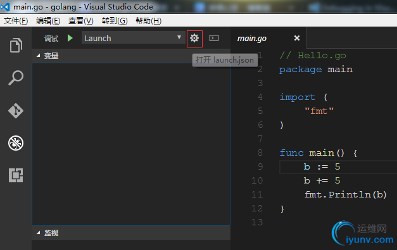Open the Git source control view

click(16, 111)
